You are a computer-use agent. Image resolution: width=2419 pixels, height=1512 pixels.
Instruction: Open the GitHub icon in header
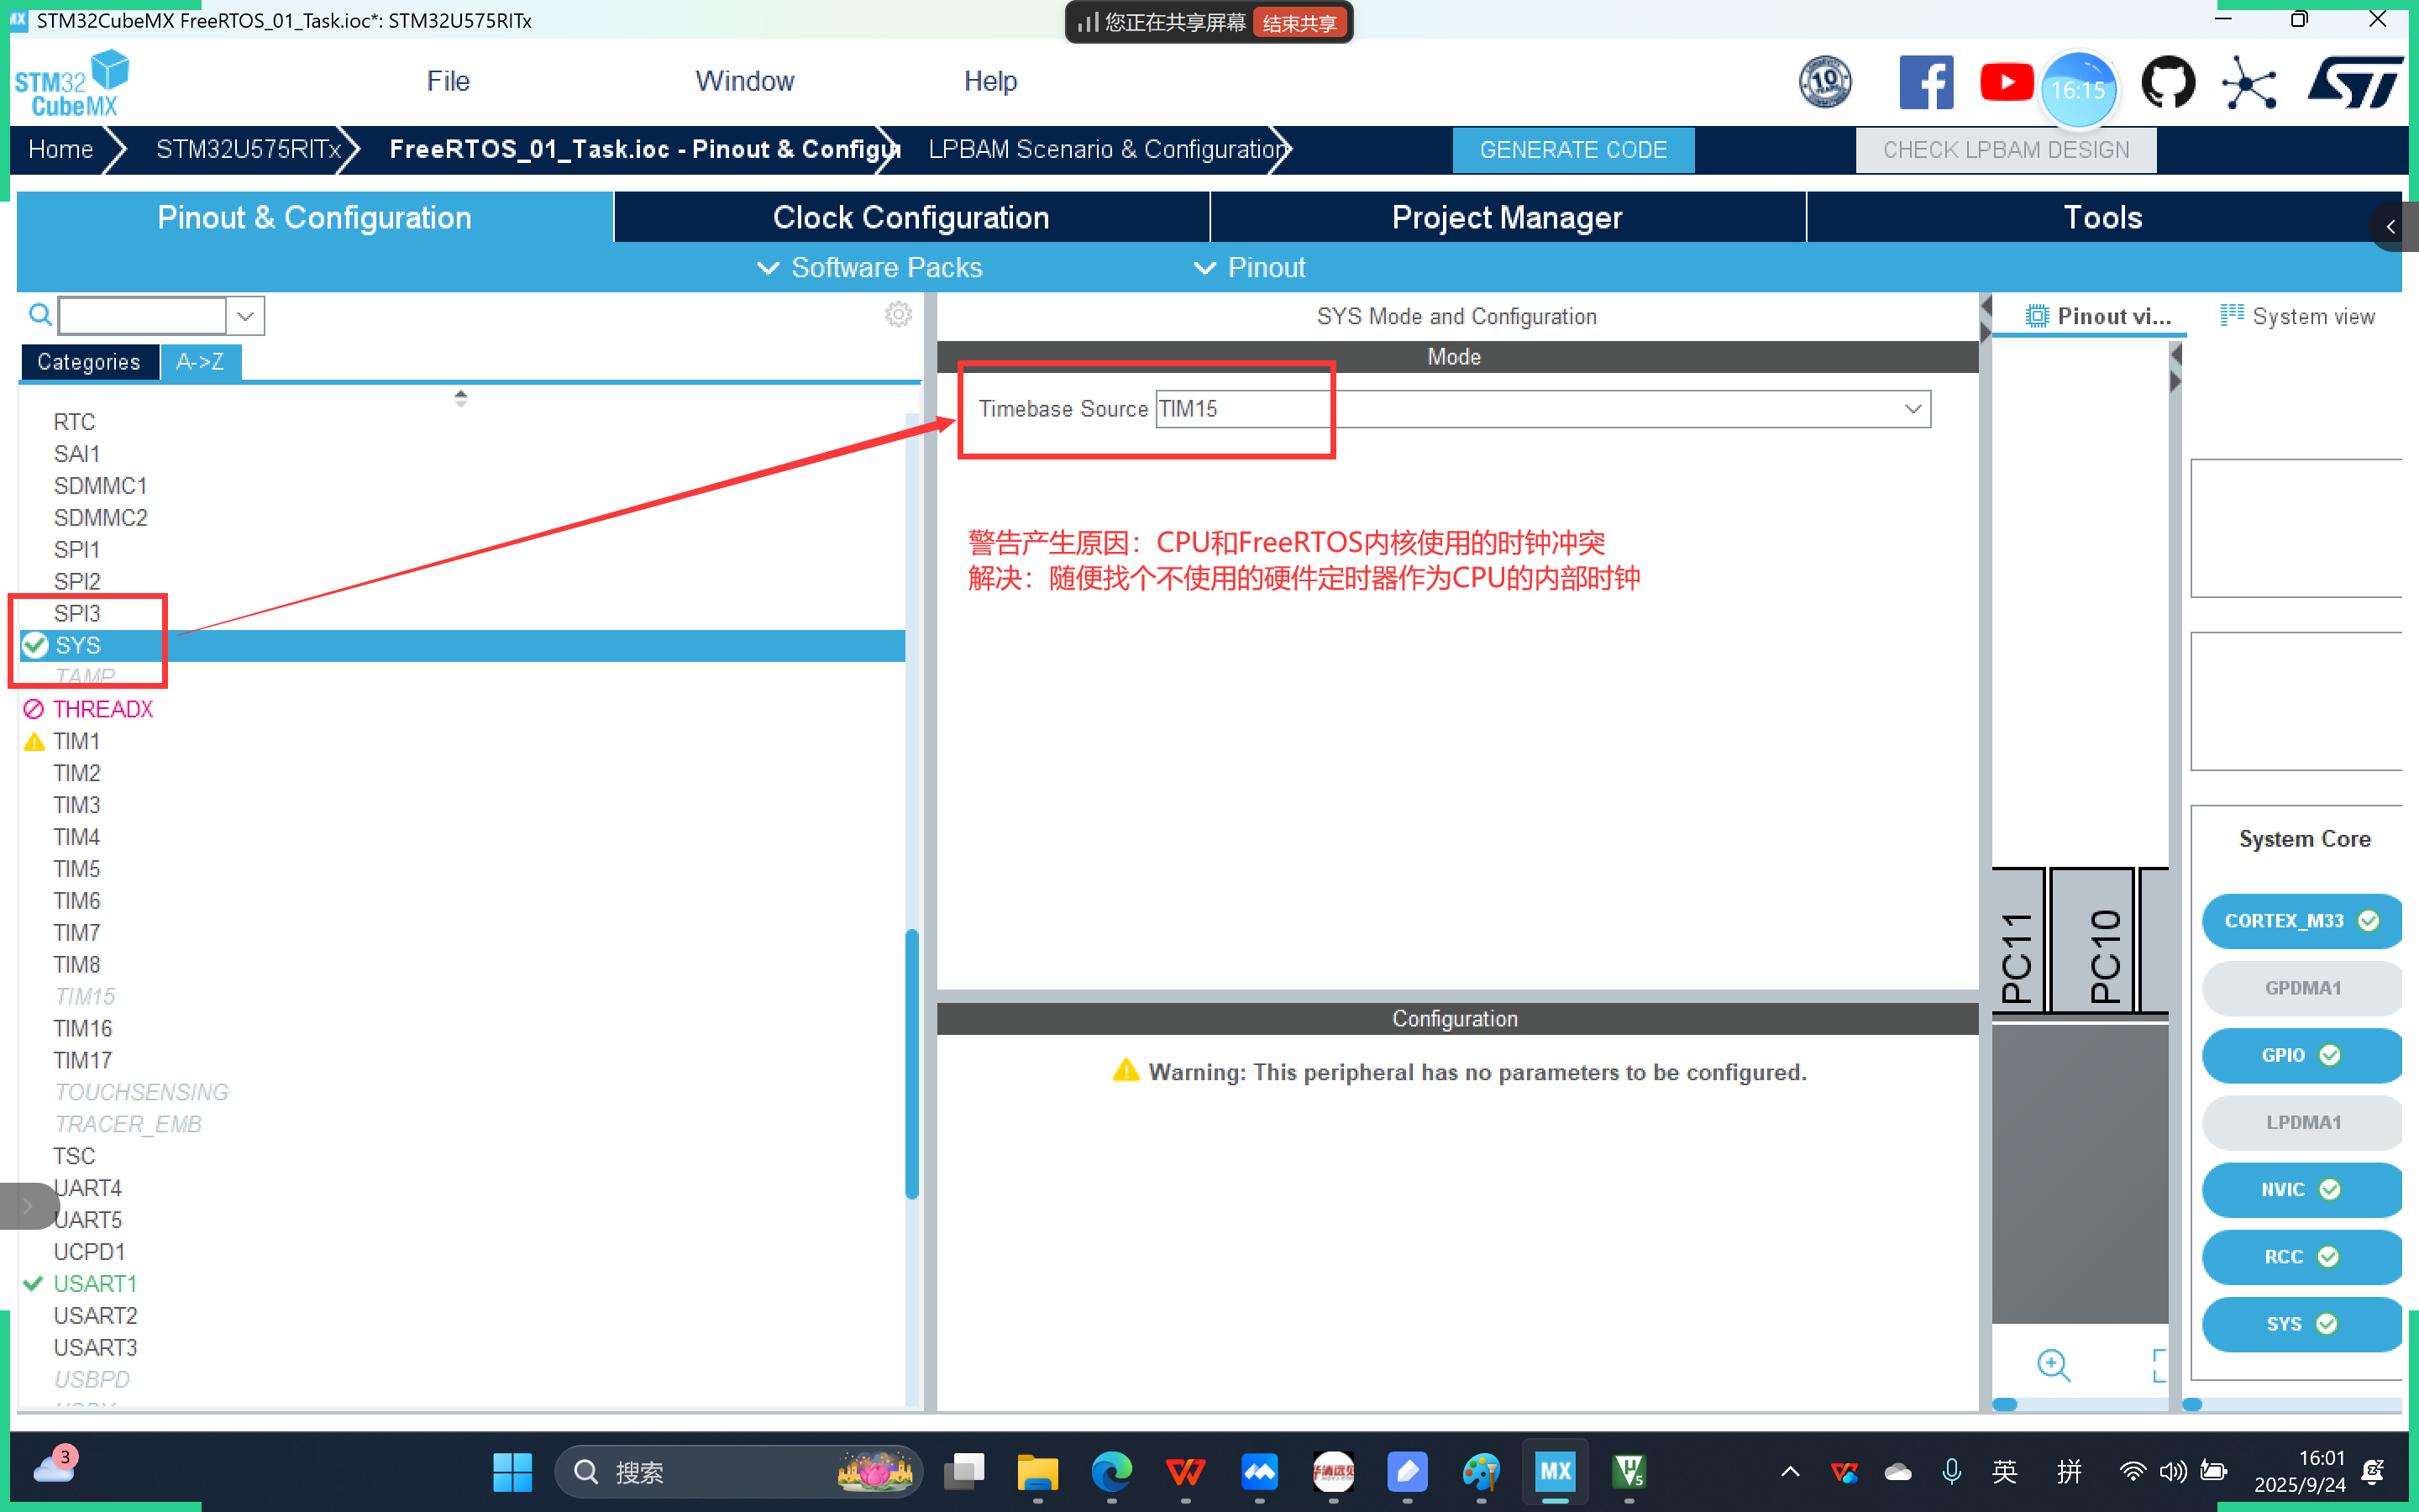pos(2168,82)
